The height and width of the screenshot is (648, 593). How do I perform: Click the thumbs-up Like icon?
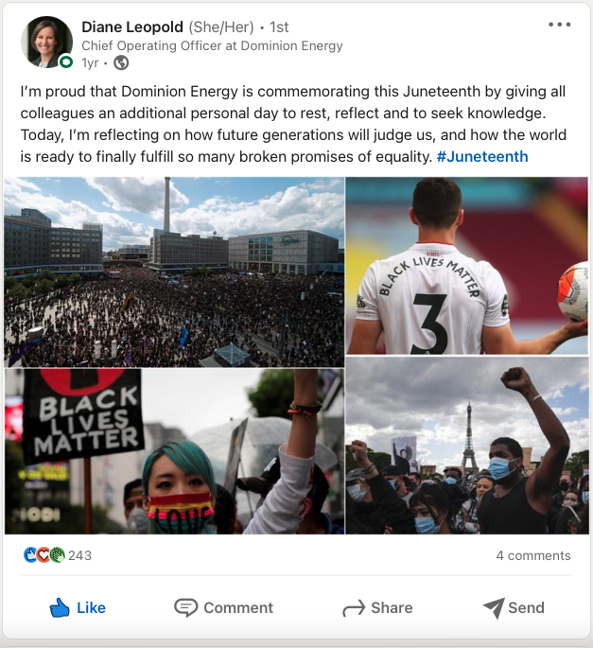[x=60, y=608]
